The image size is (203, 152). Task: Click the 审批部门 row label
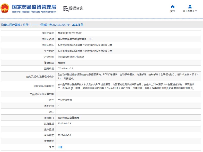49,118
